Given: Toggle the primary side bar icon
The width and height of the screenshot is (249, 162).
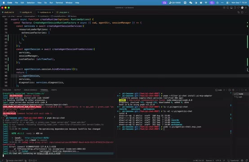Looking at the screenshot, I should [228, 8].
